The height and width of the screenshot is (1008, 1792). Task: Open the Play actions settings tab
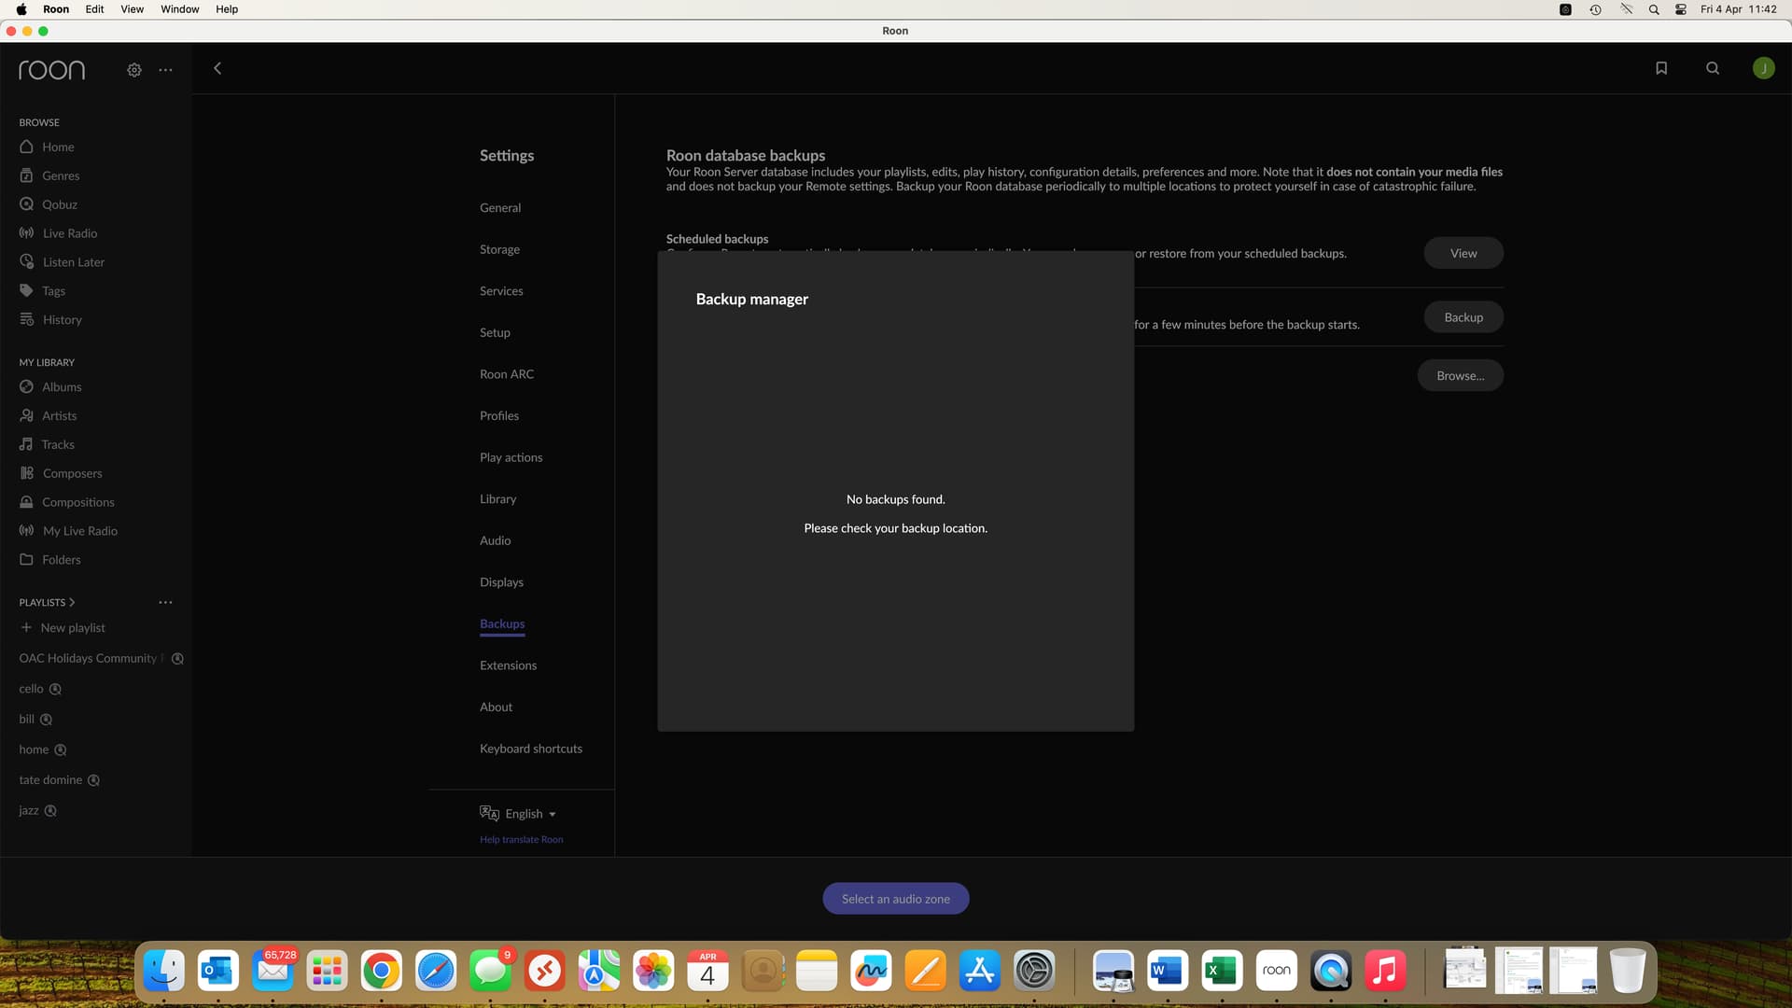(511, 457)
